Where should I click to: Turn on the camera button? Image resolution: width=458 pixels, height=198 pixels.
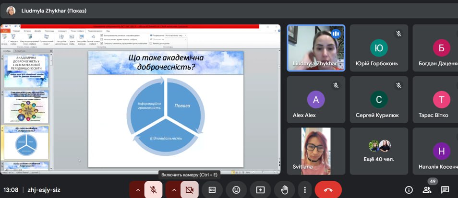pos(189,190)
